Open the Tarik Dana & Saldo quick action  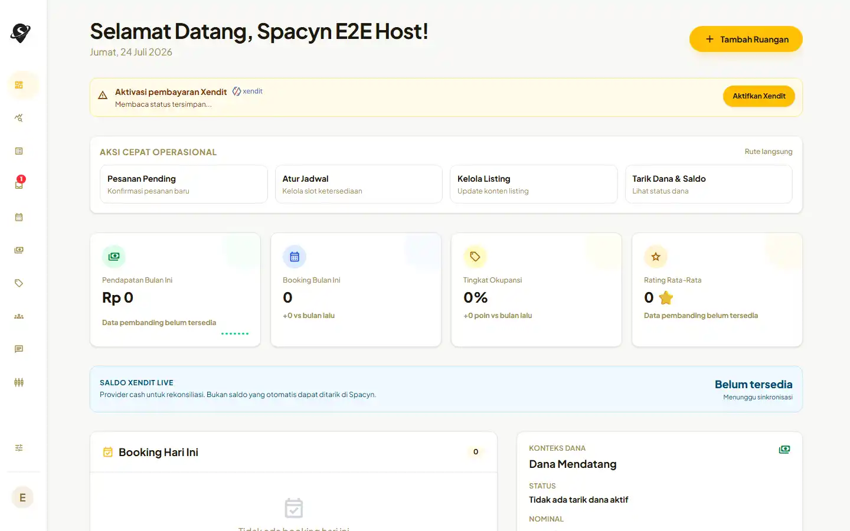click(x=709, y=184)
